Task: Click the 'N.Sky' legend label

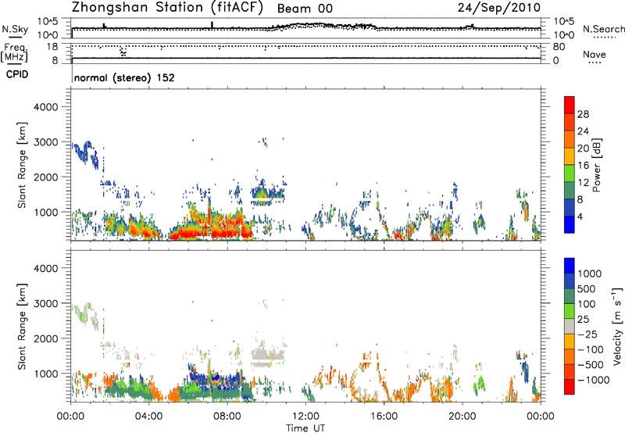Action: point(15,29)
